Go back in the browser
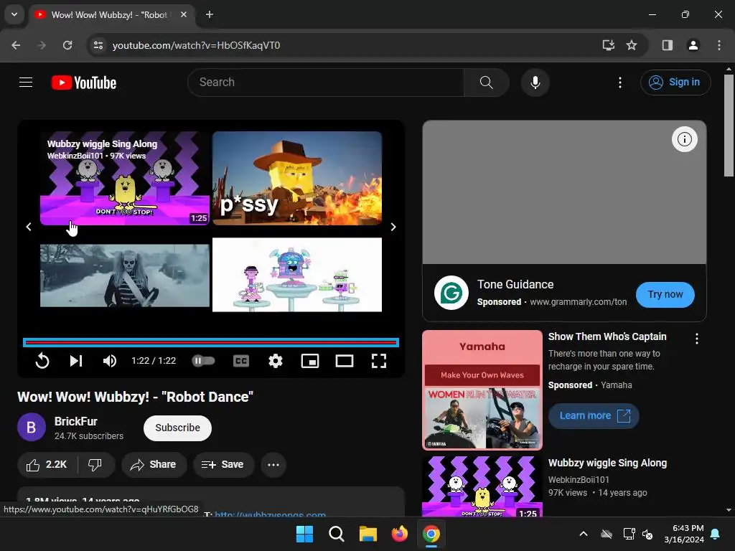Screen dimensions: 735x551 coord(16,45)
